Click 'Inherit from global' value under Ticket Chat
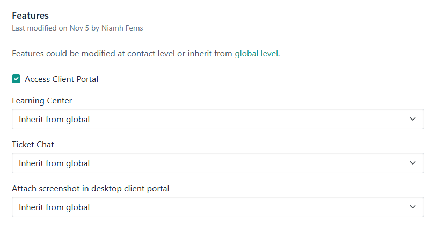This screenshot has height=231, width=445. [54, 163]
